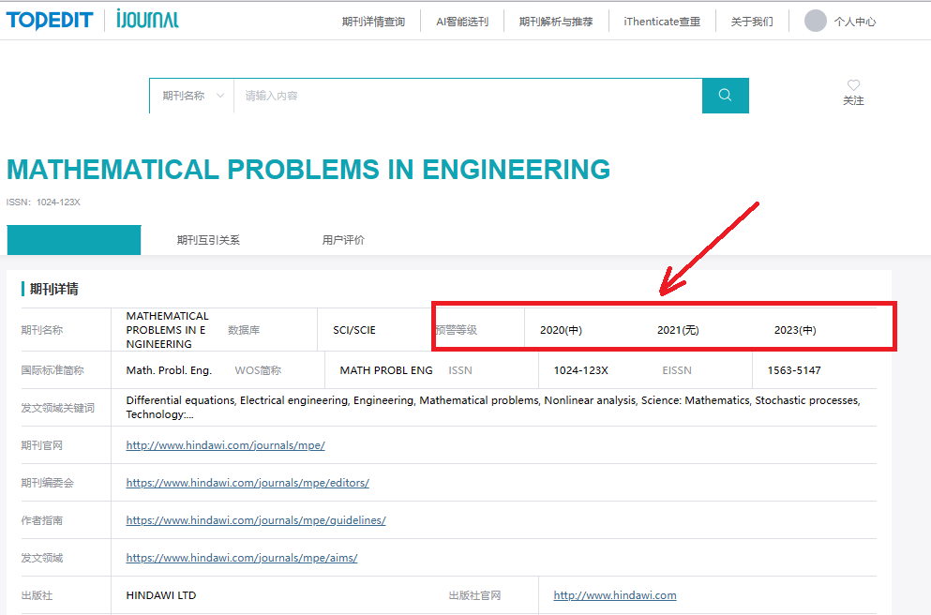Open the mpe/guidelines author guide link

tap(256, 520)
